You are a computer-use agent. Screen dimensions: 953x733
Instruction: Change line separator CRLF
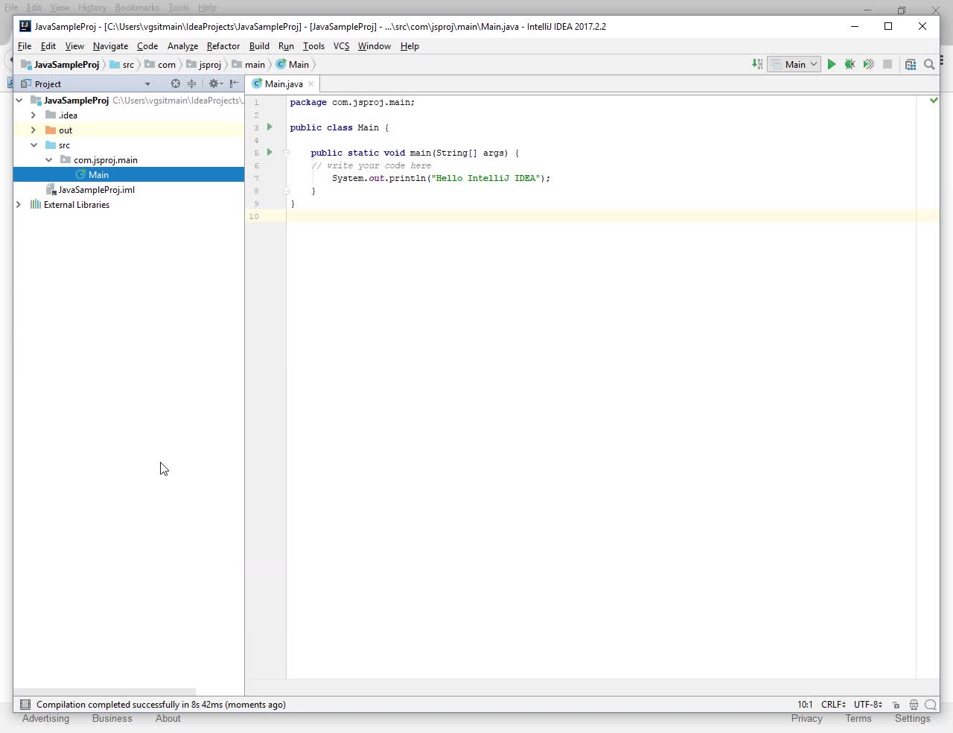(833, 705)
